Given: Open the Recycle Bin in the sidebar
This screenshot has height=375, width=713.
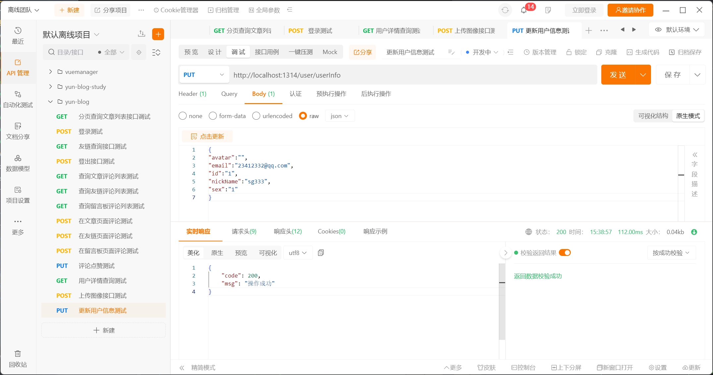Looking at the screenshot, I should click(18, 358).
